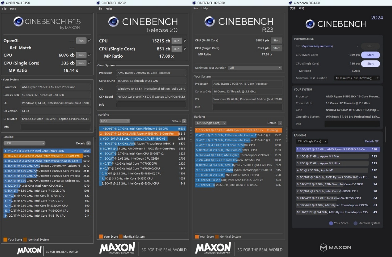Toggle the CPU test checkmark in R20

(185, 41)
